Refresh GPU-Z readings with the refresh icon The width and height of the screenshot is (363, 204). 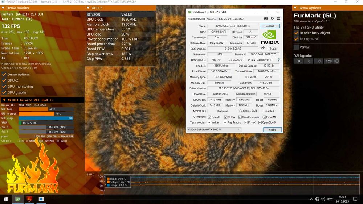(272, 18)
